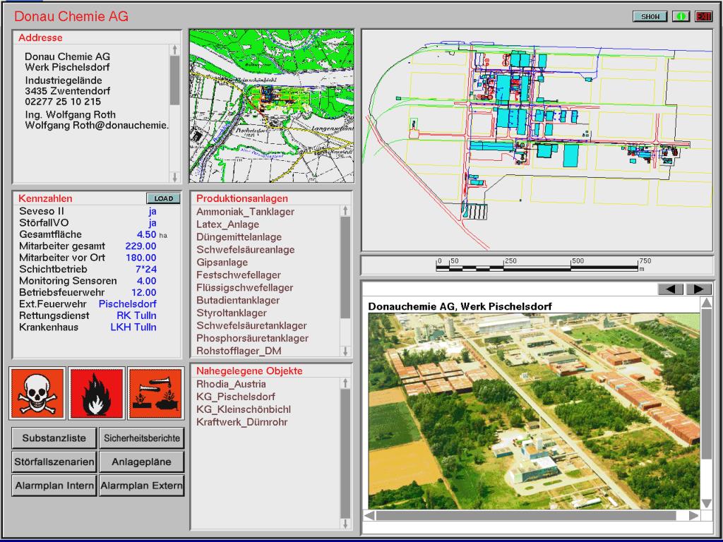Image resolution: width=723 pixels, height=542 pixels.
Task: Select Butadientanklager entry
Action: click(x=238, y=300)
